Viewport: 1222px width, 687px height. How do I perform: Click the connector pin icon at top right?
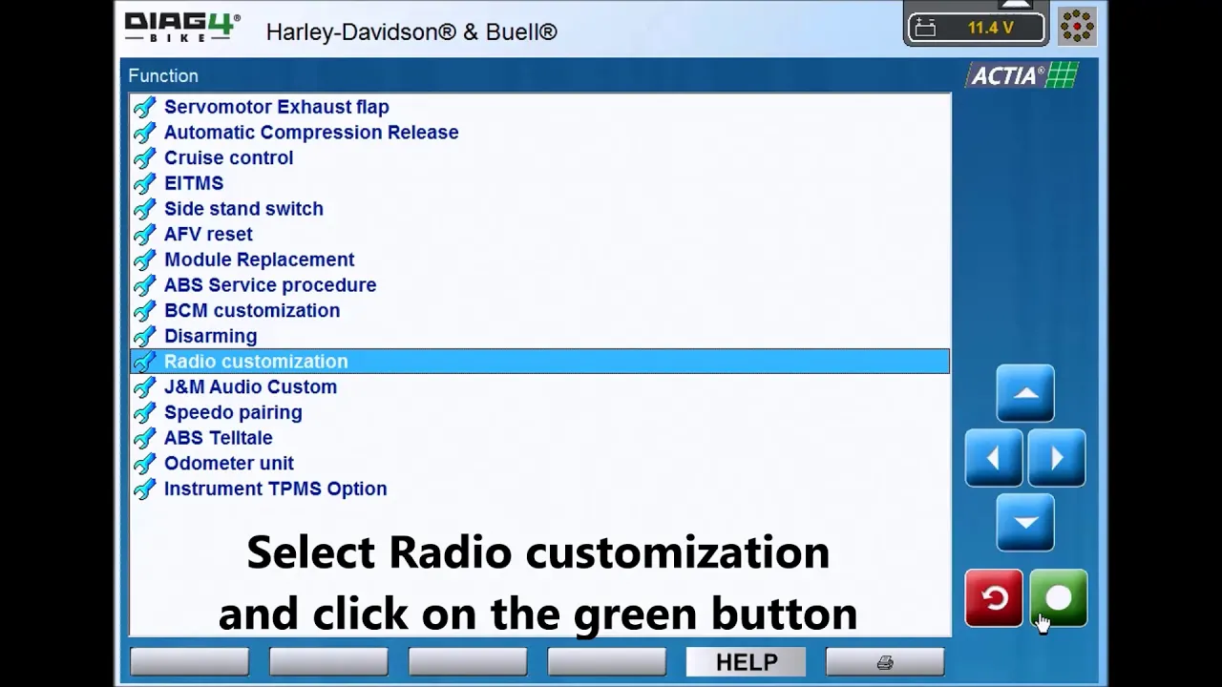pyautogui.click(x=1077, y=27)
